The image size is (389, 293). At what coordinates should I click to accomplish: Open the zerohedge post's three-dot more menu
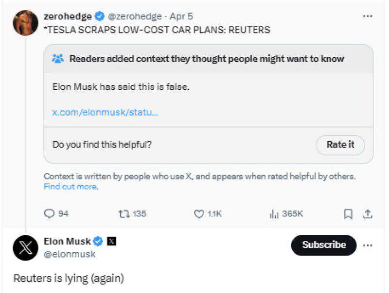tap(368, 16)
